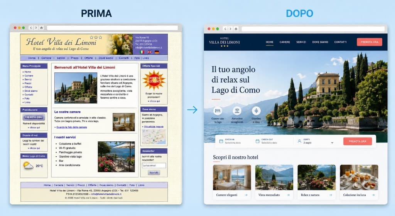Click the home icon in the PRIMA browser
The width and height of the screenshot is (395, 216).
(42, 28)
